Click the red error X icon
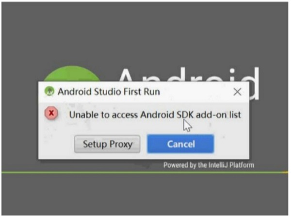 click(x=51, y=113)
